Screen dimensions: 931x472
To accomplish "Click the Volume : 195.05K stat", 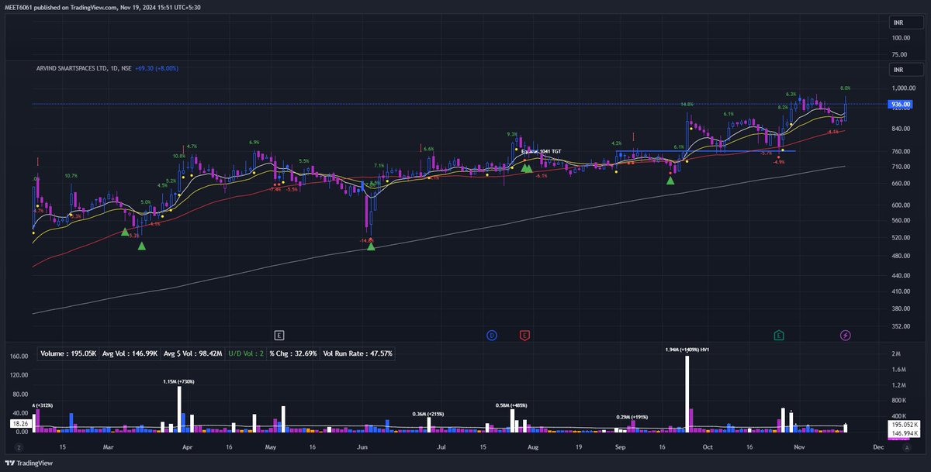I will click(69, 353).
